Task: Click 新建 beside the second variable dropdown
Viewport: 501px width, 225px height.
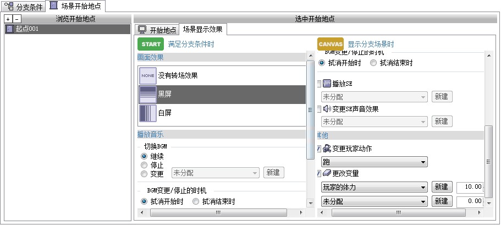Action: 442,201
